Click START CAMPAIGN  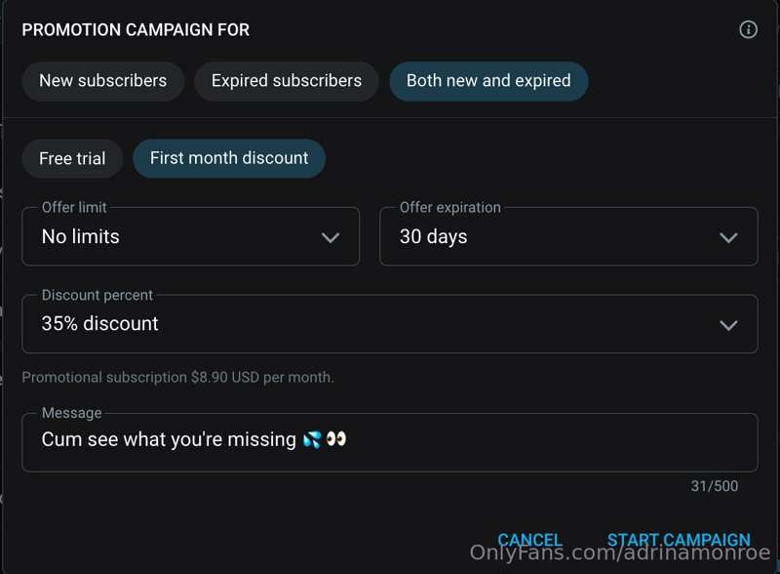tap(679, 540)
